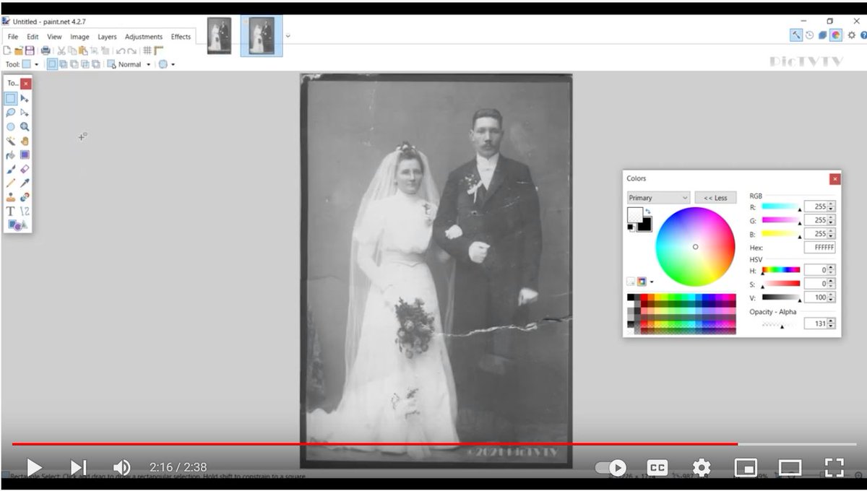Select the Recolor tool
The width and height of the screenshot is (867, 491).
pyautogui.click(x=25, y=196)
